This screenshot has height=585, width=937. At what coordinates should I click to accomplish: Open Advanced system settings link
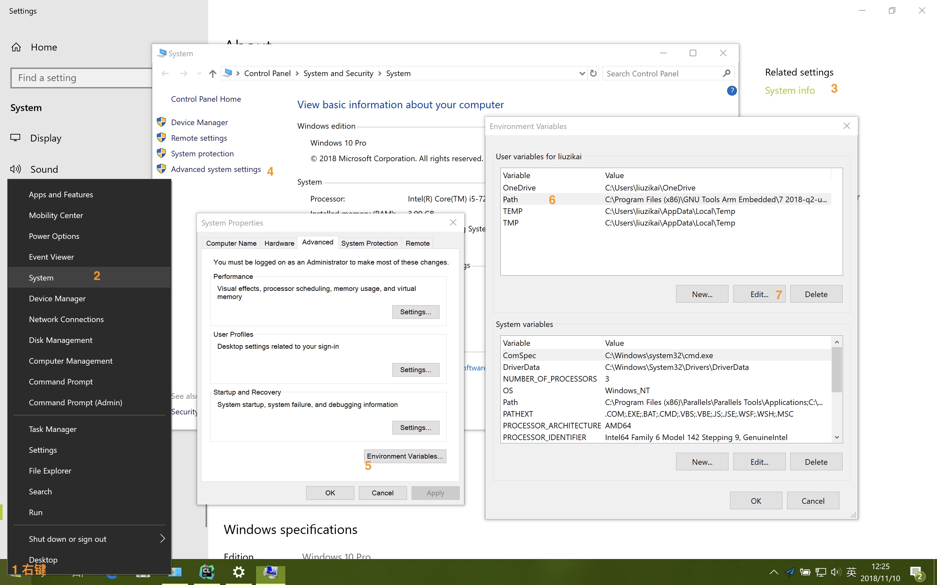(216, 169)
